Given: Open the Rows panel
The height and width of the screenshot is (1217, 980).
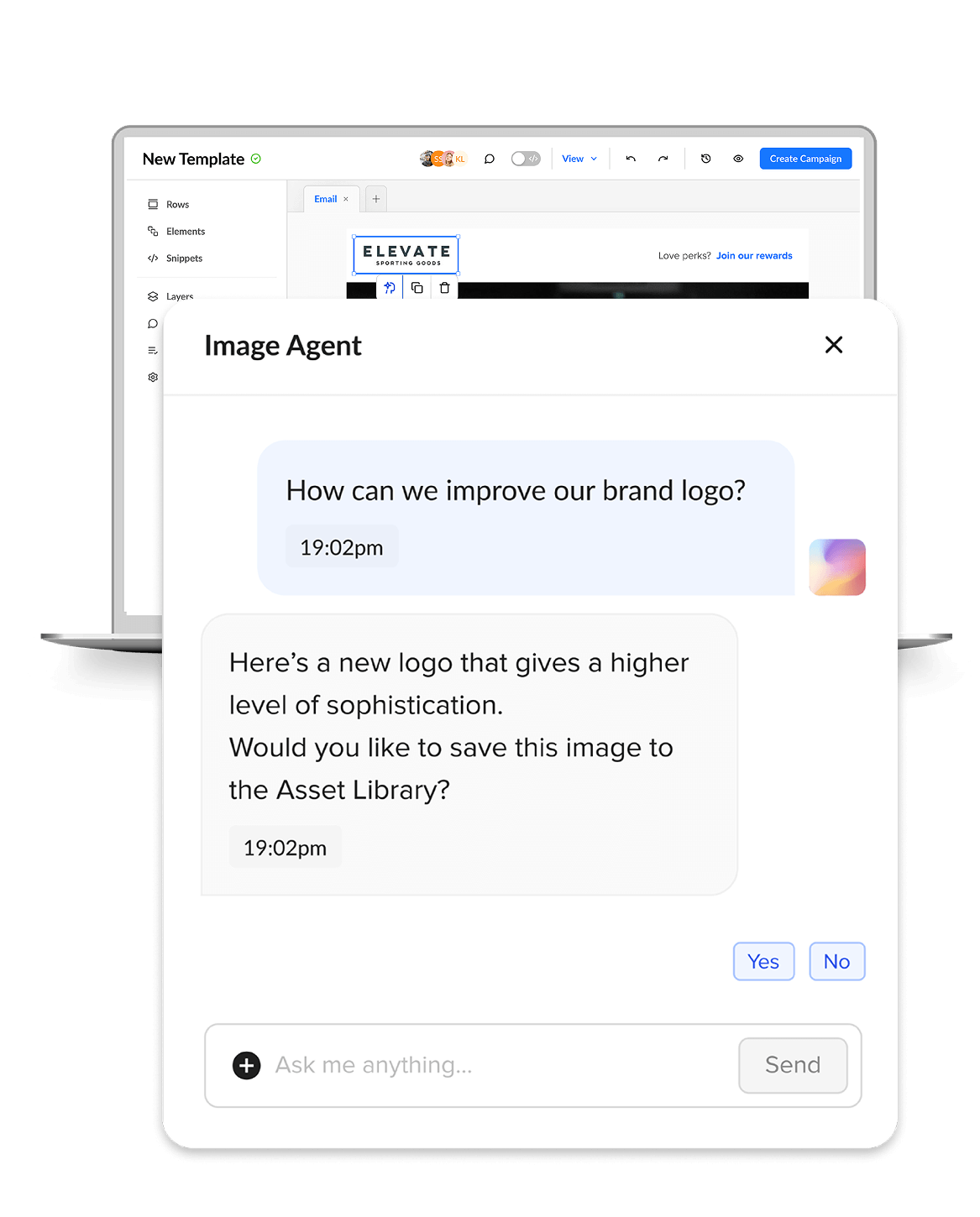Looking at the screenshot, I should (177, 203).
